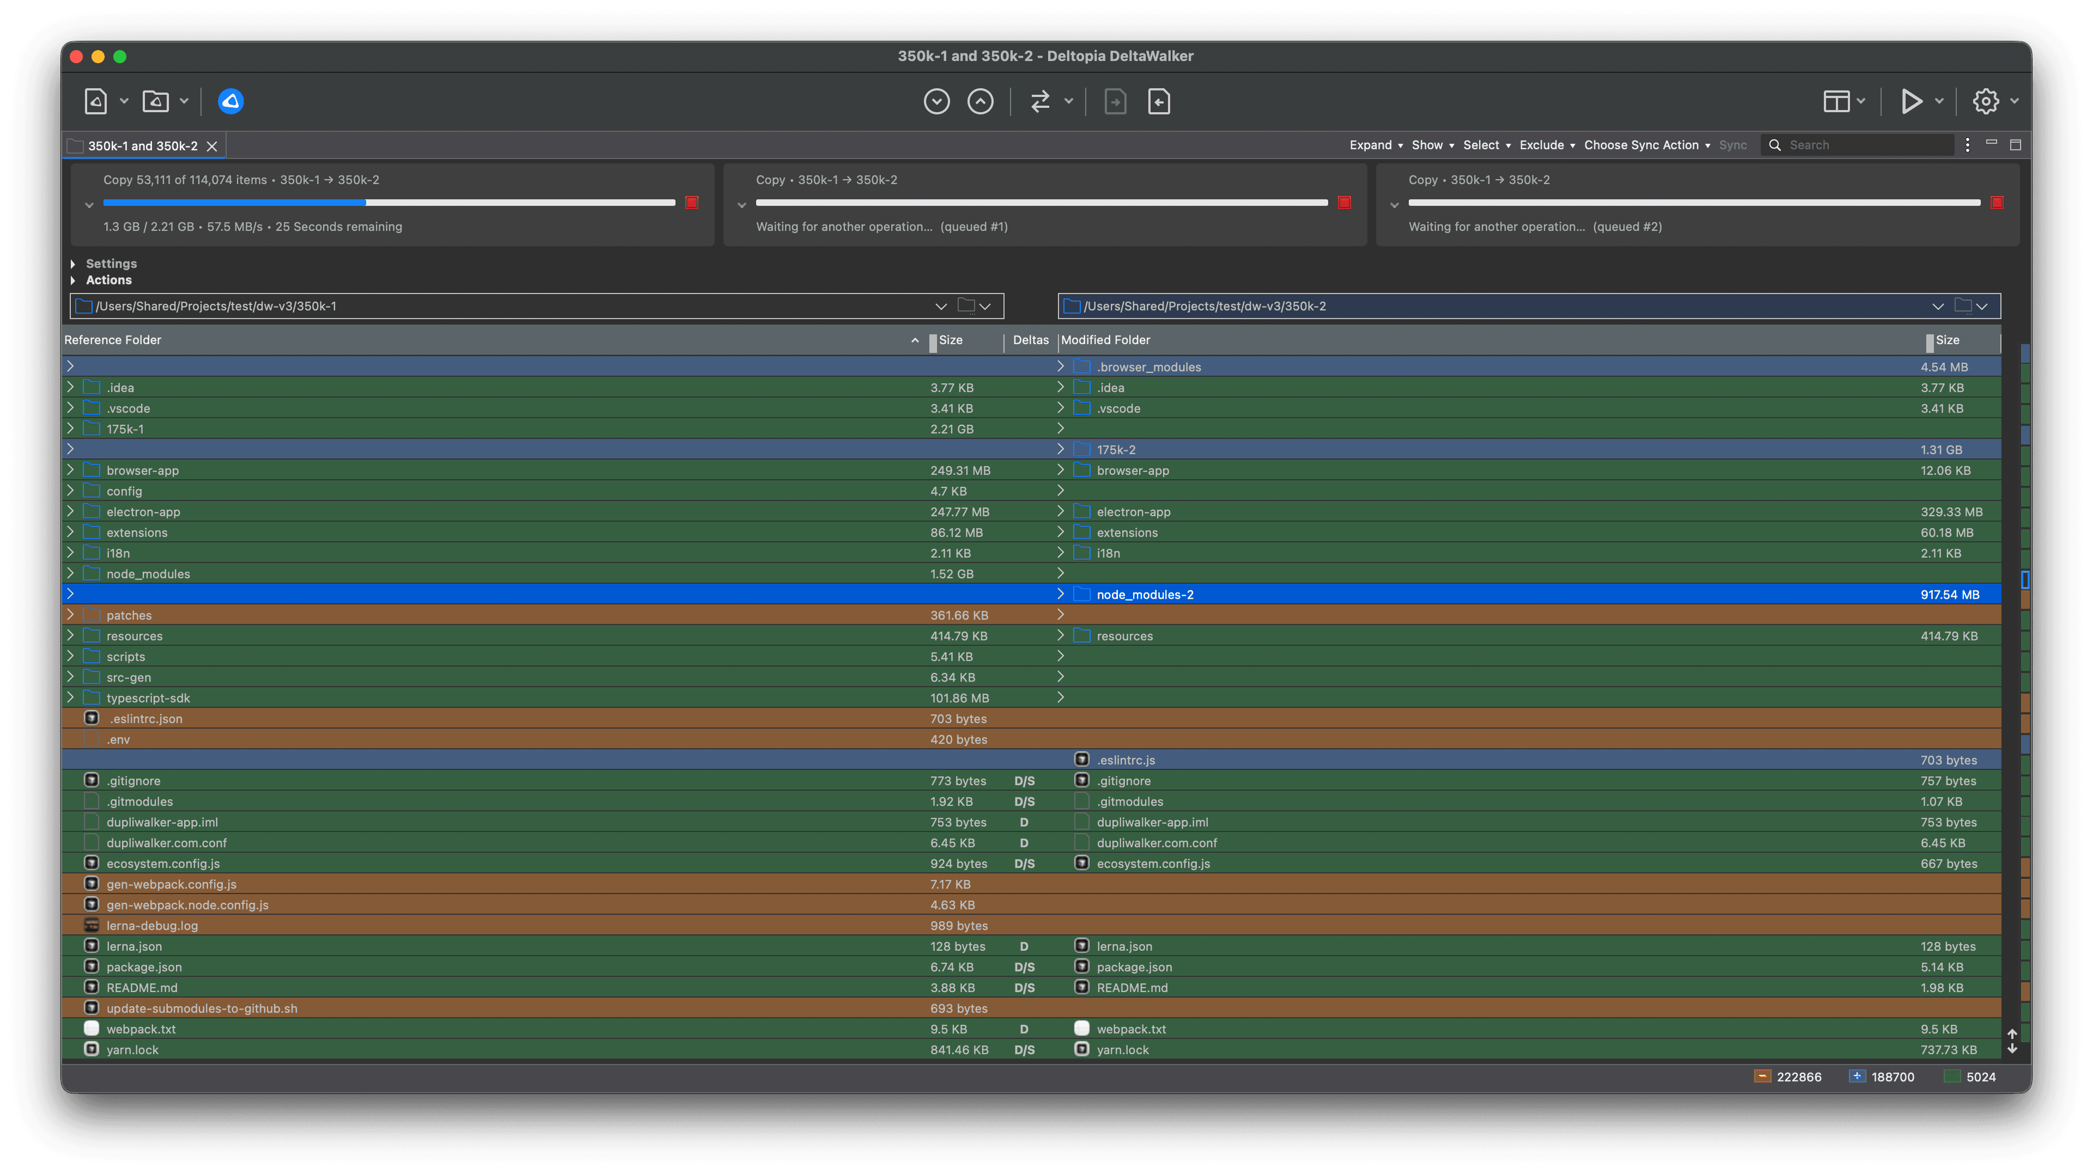Open path history dropdown for 350k-2 folder
Viewport: 2093px width, 1174px height.
[x=1938, y=306]
